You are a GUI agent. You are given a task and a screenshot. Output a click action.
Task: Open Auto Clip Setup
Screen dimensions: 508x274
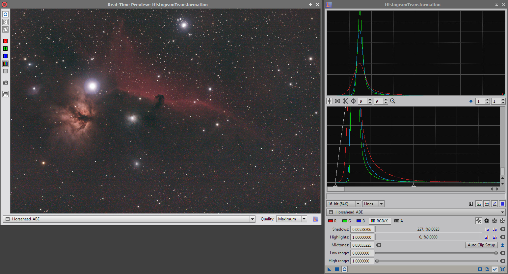tap(481, 245)
